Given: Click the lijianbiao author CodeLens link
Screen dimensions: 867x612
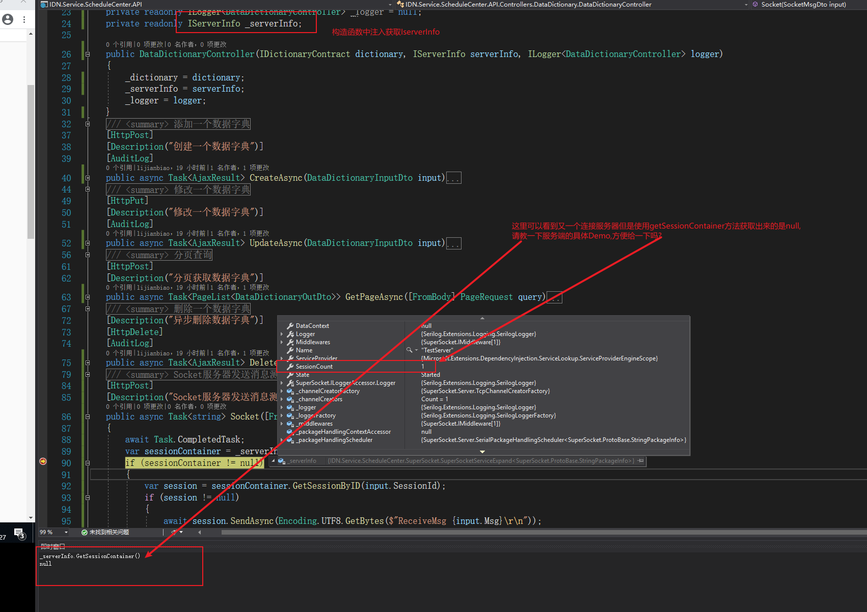Looking at the screenshot, I should tap(154, 168).
